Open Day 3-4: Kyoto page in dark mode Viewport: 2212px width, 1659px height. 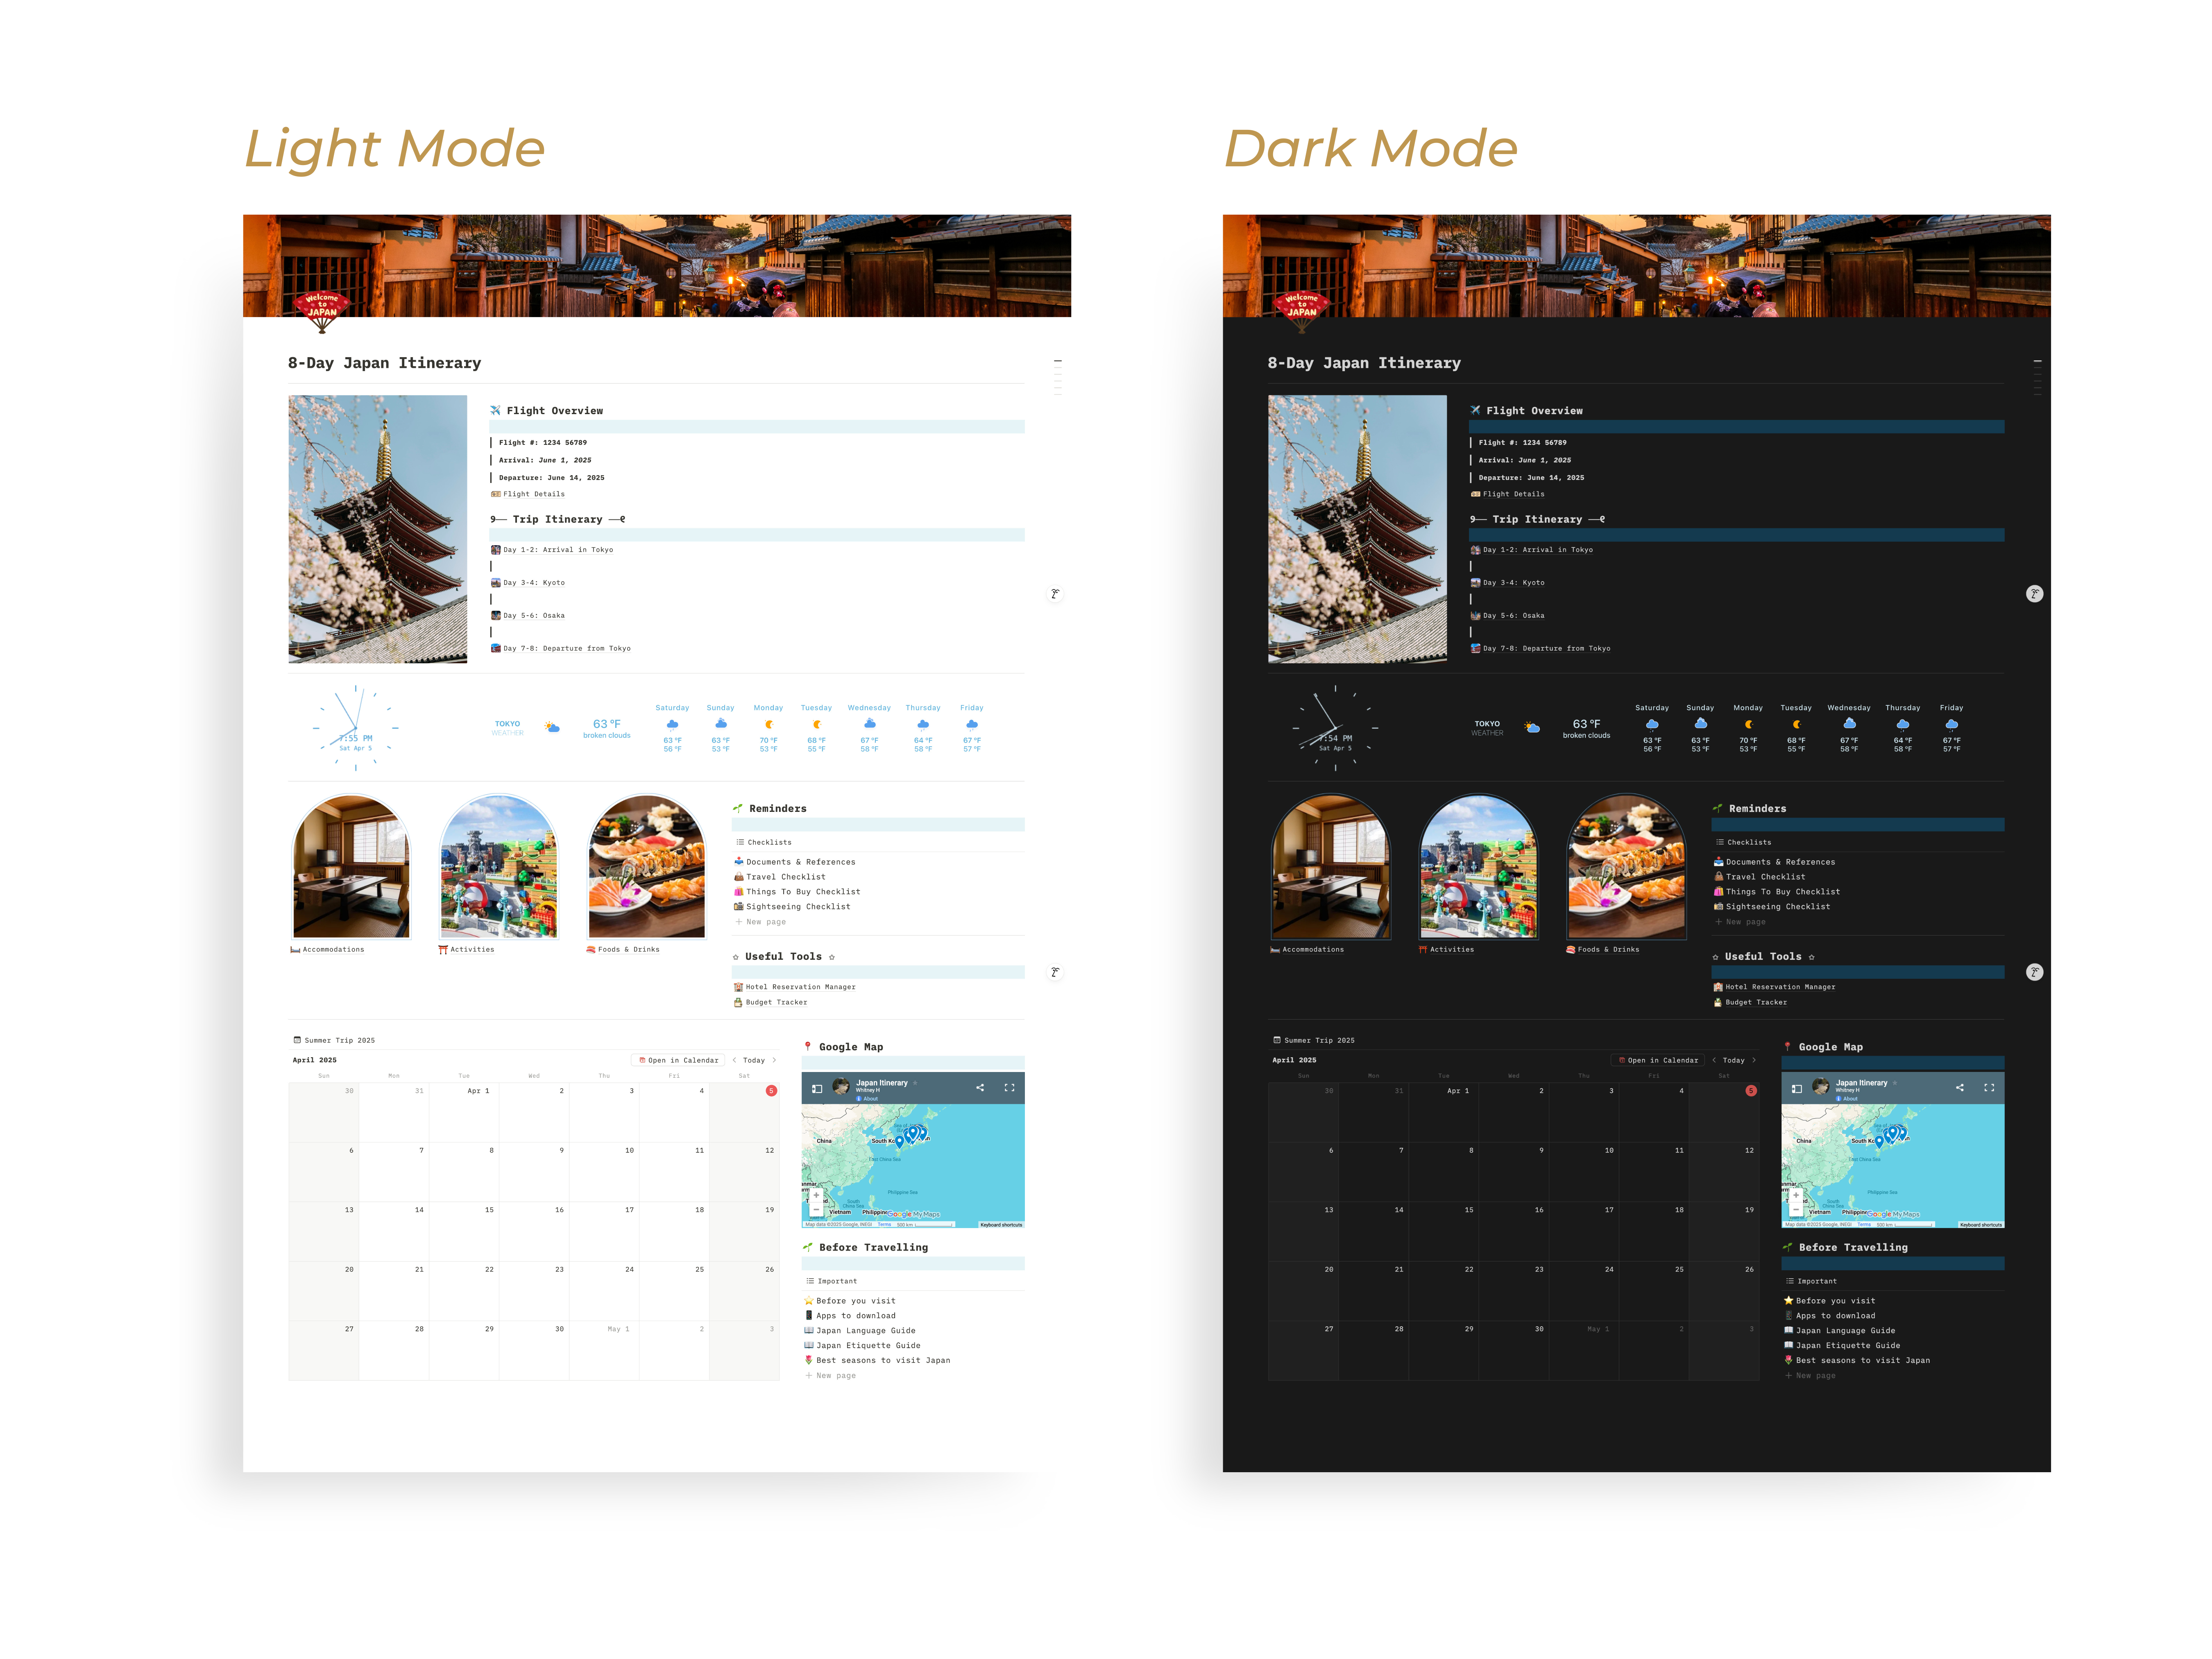(x=1513, y=583)
